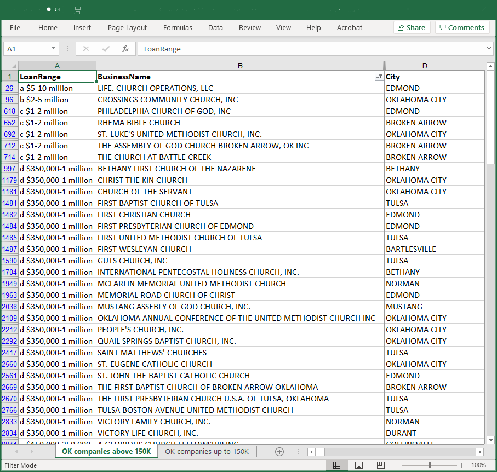Viewport: 497px width, 472px height.
Task: Select row header 2834
Action: coord(10,433)
